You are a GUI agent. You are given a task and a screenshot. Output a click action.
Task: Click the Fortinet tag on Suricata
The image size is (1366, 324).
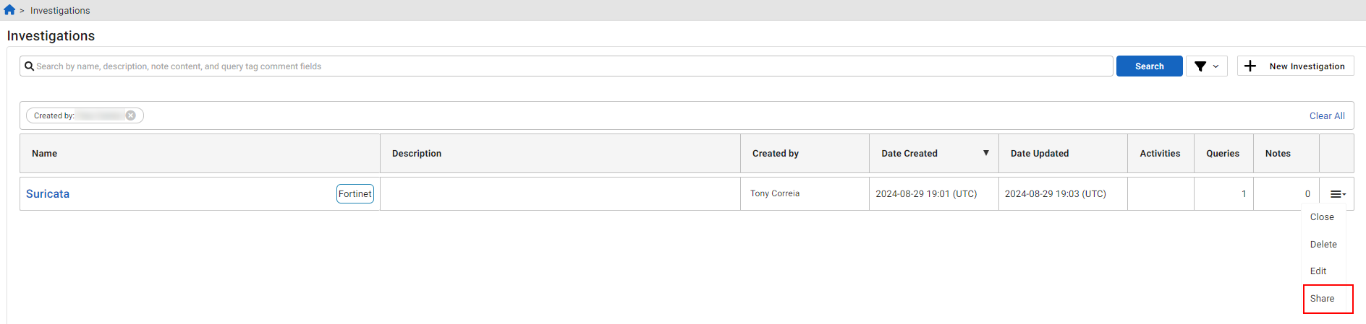coord(355,194)
